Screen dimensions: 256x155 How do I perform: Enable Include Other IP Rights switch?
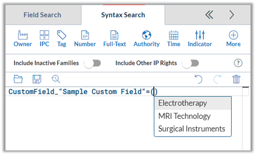190,63
